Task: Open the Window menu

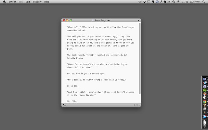Action: point(37,2)
